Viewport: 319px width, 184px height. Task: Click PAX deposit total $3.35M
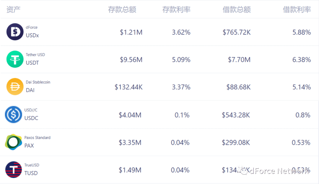tap(130, 142)
